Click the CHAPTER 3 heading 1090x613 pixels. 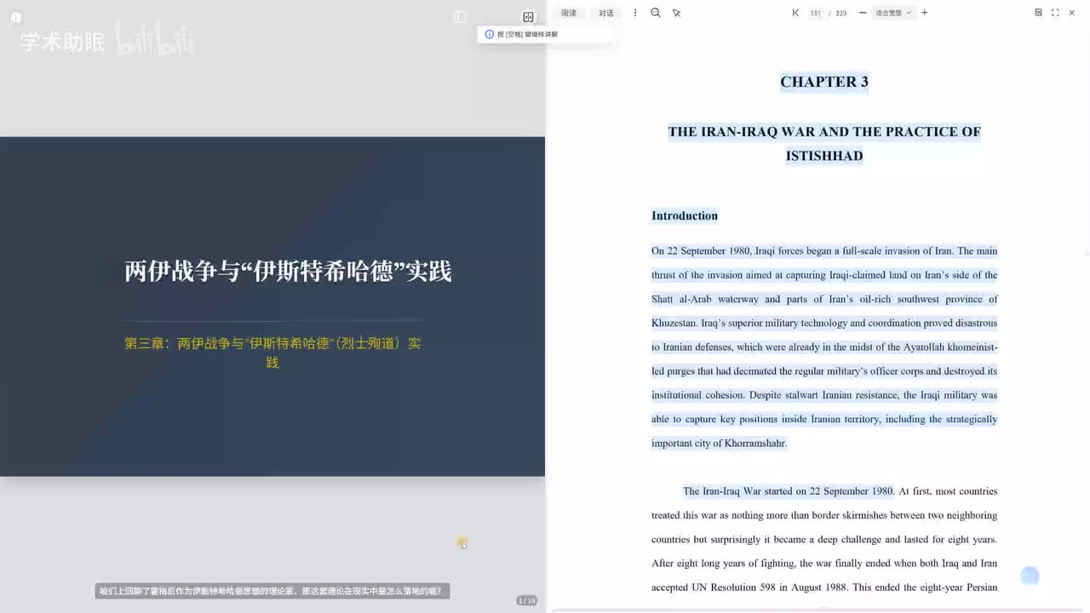824,82
